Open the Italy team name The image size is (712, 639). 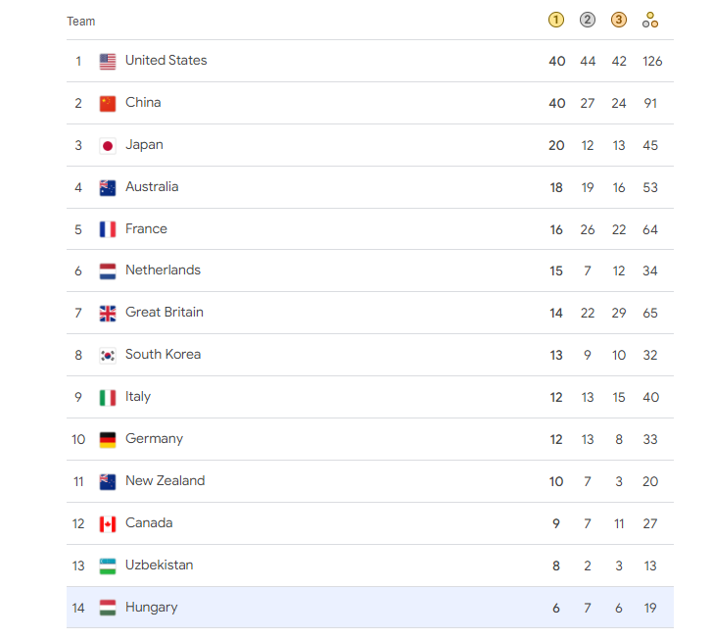[x=137, y=397]
